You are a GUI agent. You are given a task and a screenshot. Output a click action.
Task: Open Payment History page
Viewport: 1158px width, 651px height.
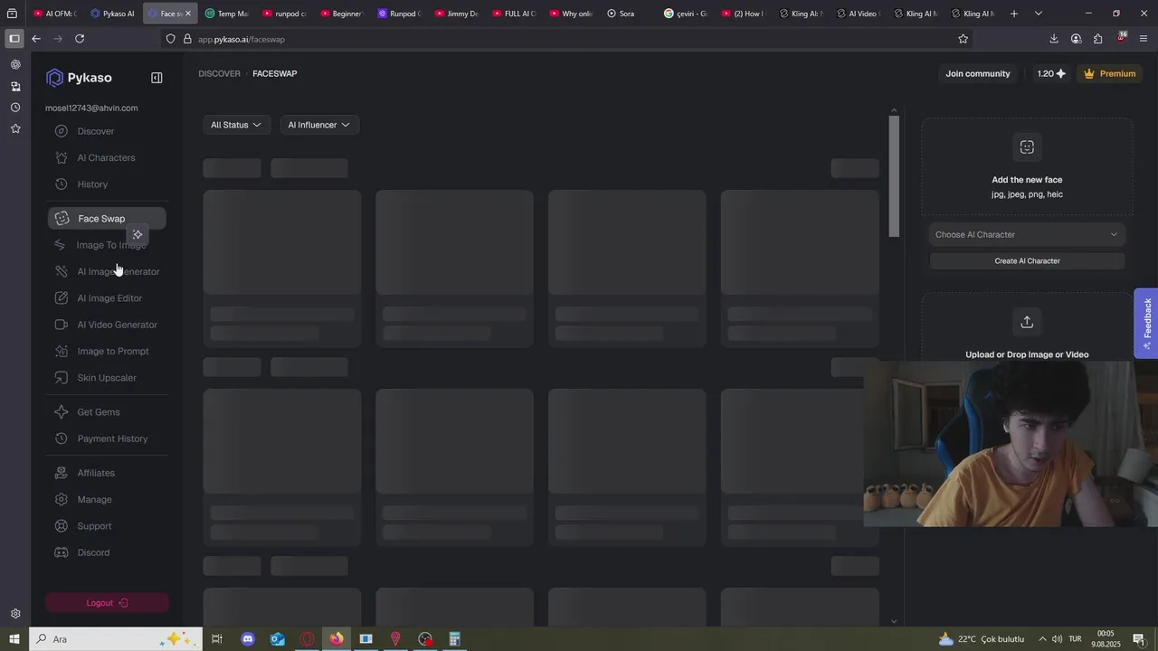(x=112, y=439)
